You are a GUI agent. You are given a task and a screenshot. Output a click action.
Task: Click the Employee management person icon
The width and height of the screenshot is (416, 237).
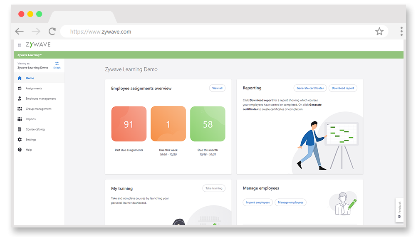pyautogui.click(x=20, y=99)
